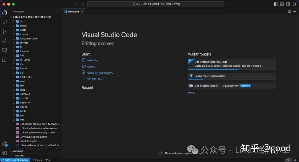299x162 pixels.
Task: Open the Remote Explorer icon
Action: click(x=4, y=50)
